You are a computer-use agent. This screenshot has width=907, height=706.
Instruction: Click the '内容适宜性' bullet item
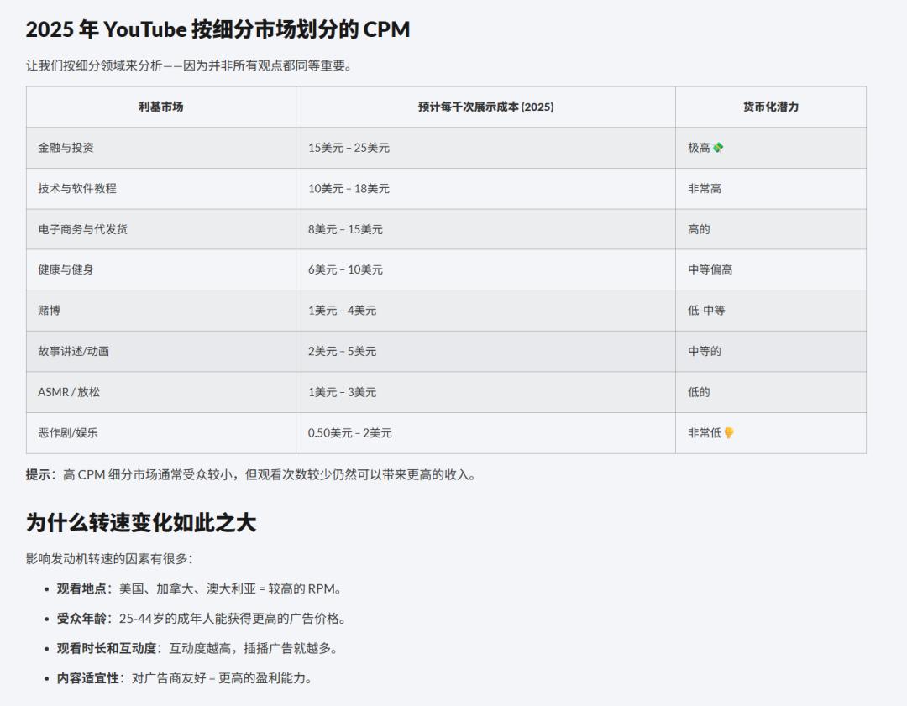185,679
